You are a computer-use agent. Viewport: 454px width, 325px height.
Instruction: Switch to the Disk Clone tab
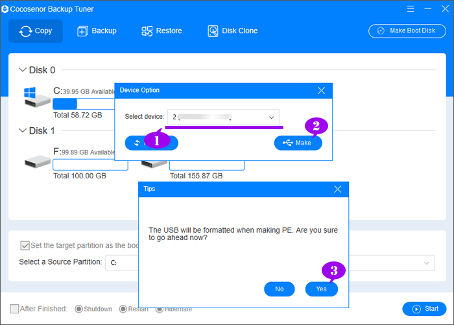point(232,31)
